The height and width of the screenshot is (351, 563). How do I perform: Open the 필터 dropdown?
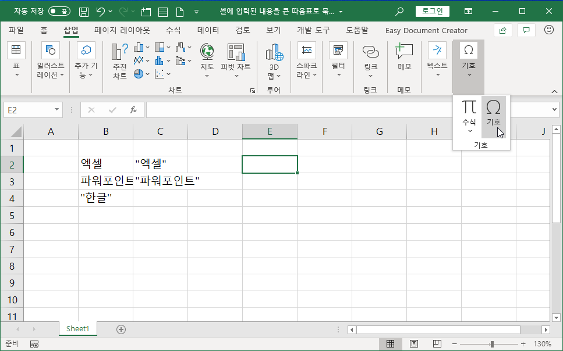tap(338, 60)
